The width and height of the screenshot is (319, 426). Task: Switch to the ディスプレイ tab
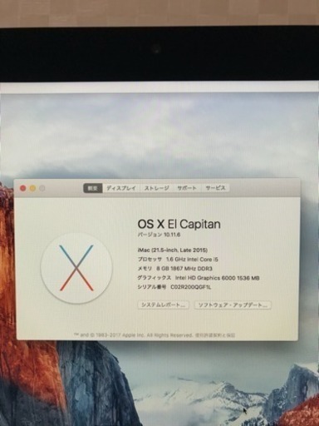click(x=121, y=188)
